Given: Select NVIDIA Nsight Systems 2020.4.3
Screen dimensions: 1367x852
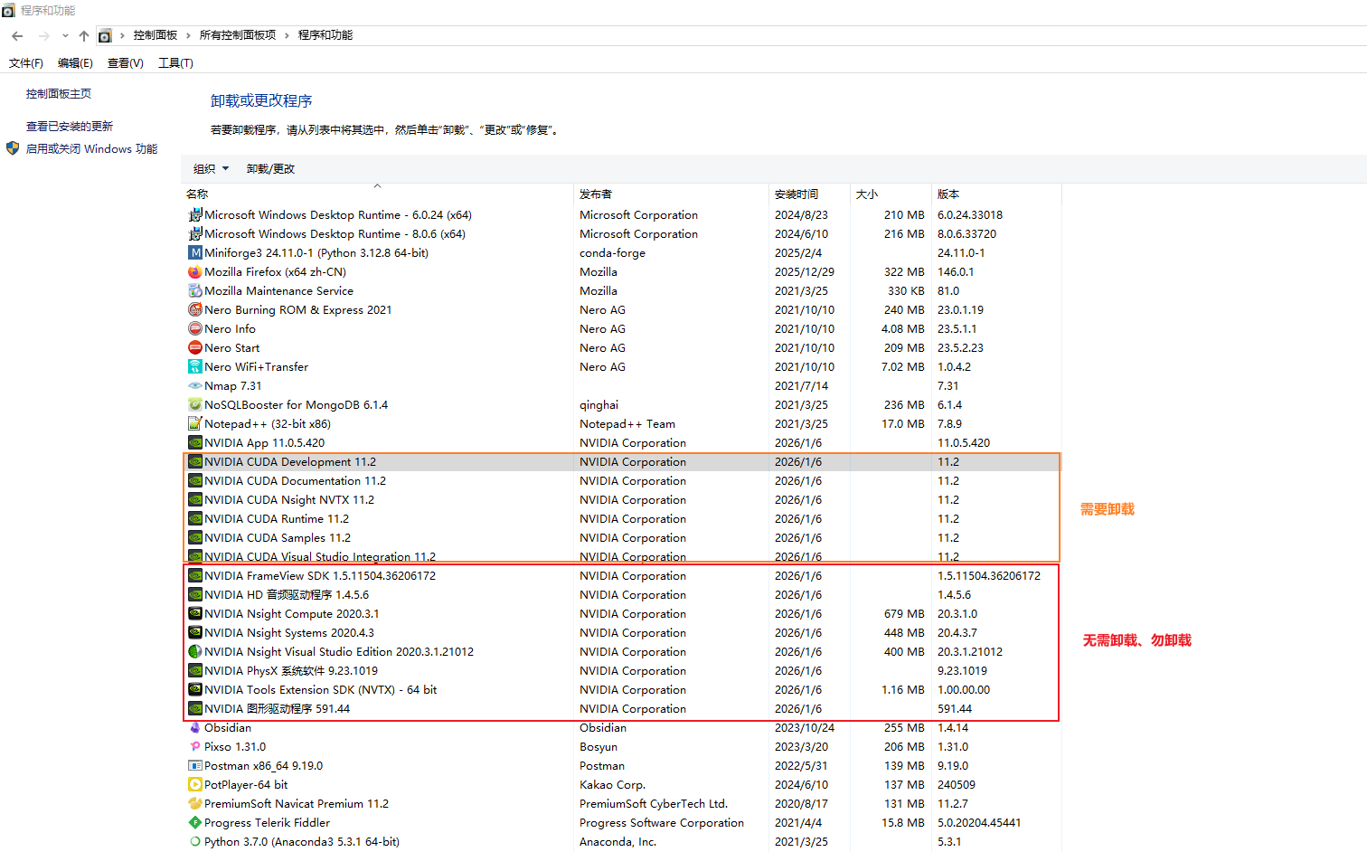Looking at the screenshot, I should pyautogui.click(x=621, y=633).
